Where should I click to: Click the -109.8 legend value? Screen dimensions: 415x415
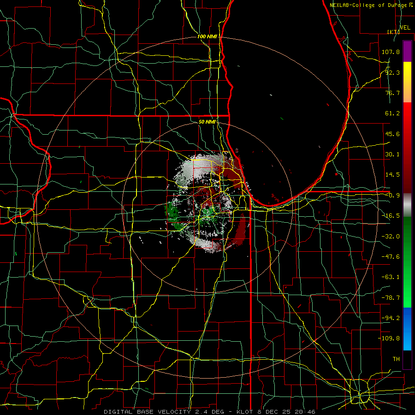point(389,338)
